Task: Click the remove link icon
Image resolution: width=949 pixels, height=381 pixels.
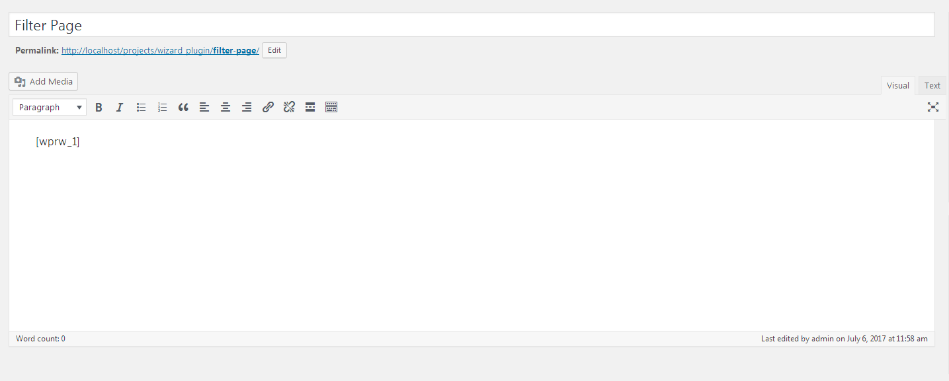Action: 289,107
